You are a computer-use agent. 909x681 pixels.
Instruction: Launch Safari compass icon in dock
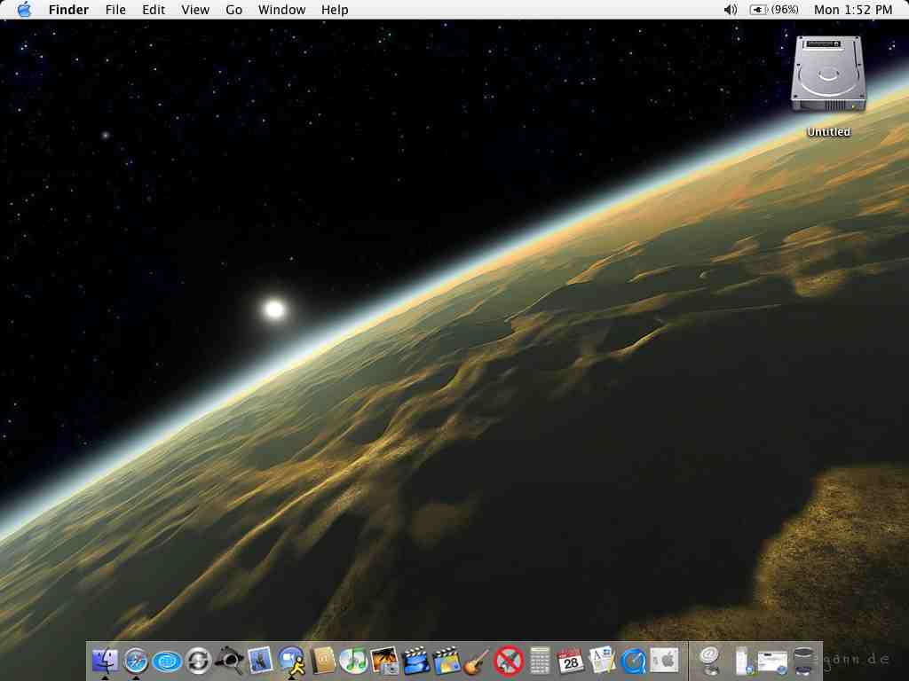[x=136, y=661]
